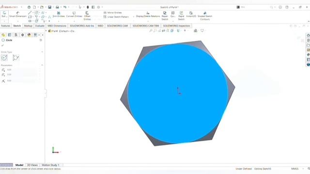The image size is (310, 174).
Task: Click the Convert Entities tool
Action: (x=74, y=14)
